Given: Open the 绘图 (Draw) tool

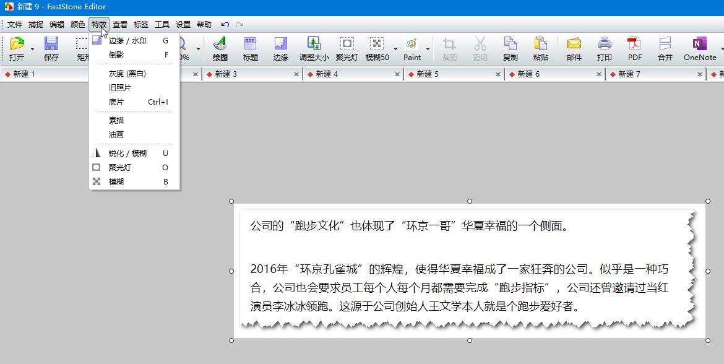Looking at the screenshot, I should pos(220,48).
